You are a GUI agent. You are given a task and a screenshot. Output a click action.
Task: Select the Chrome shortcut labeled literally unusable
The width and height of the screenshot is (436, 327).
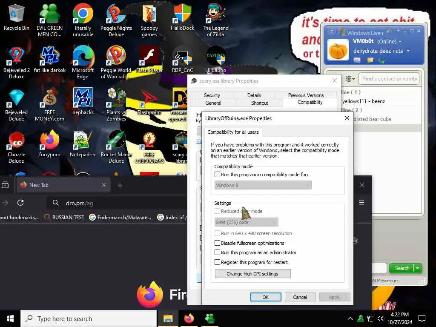coord(83,20)
